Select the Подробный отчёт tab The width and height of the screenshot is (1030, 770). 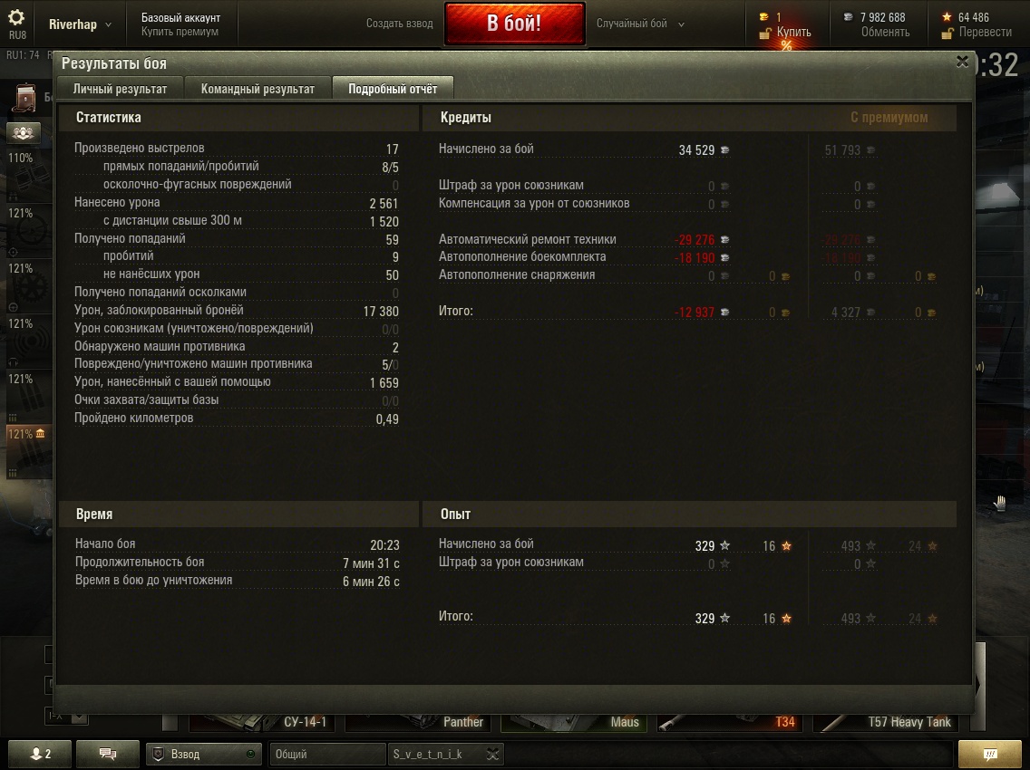coord(393,89)
